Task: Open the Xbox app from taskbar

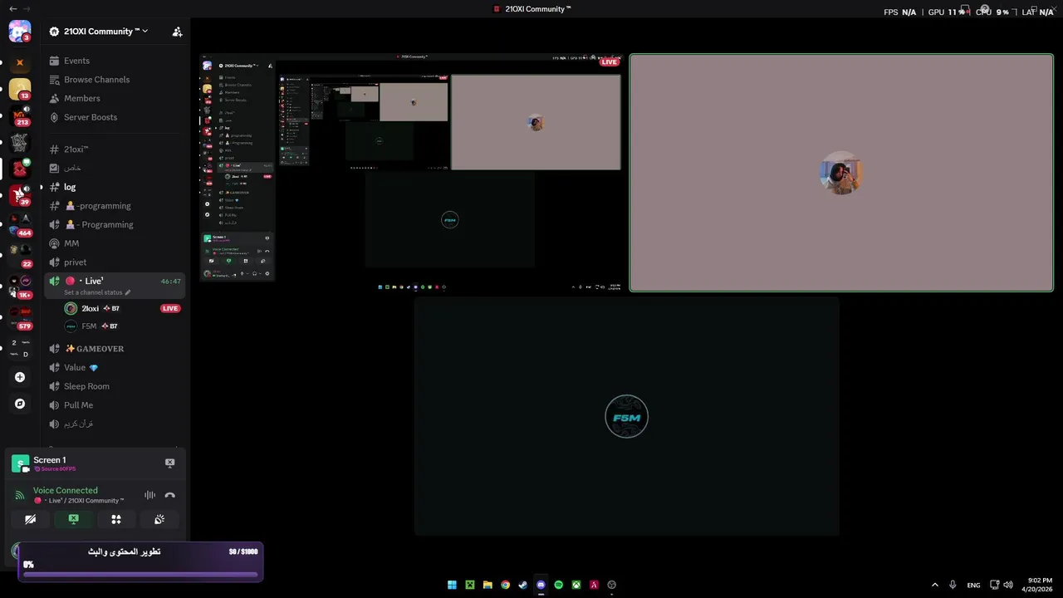Action: 576,585
